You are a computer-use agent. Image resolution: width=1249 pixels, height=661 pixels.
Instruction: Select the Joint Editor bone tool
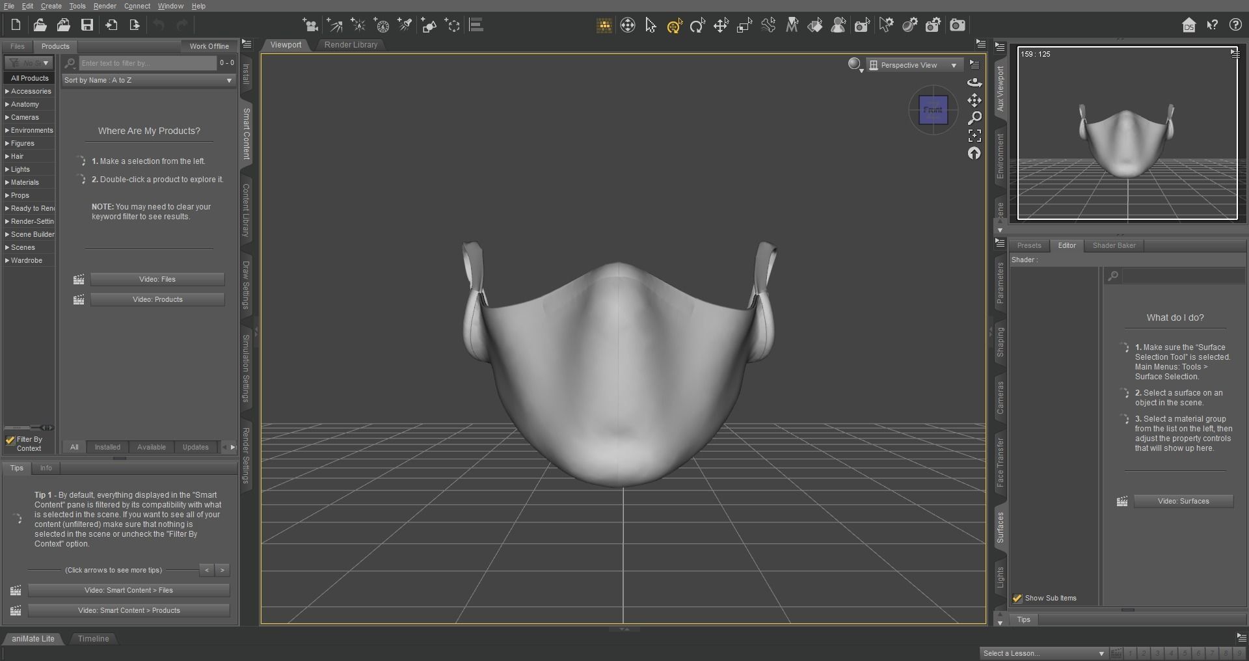[769, 26]
